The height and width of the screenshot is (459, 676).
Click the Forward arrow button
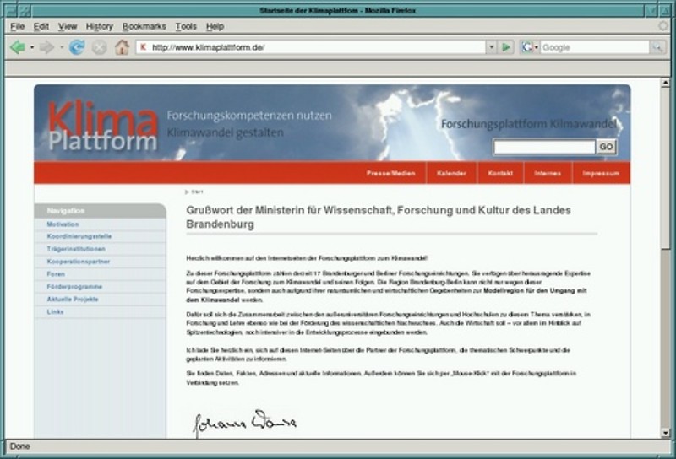46,47
